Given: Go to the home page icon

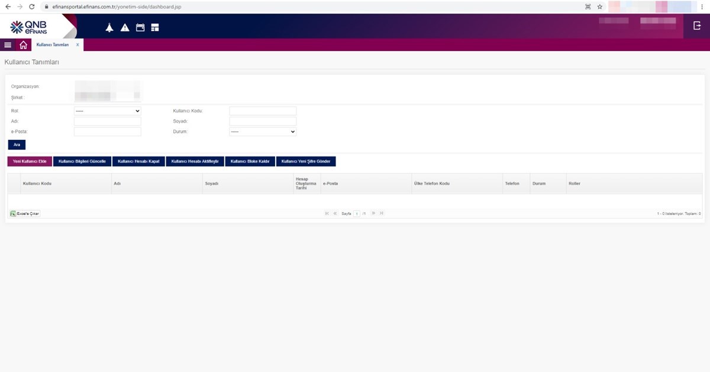Looking at the screenshot, I should pyautogui.click(x=23, y=45).
